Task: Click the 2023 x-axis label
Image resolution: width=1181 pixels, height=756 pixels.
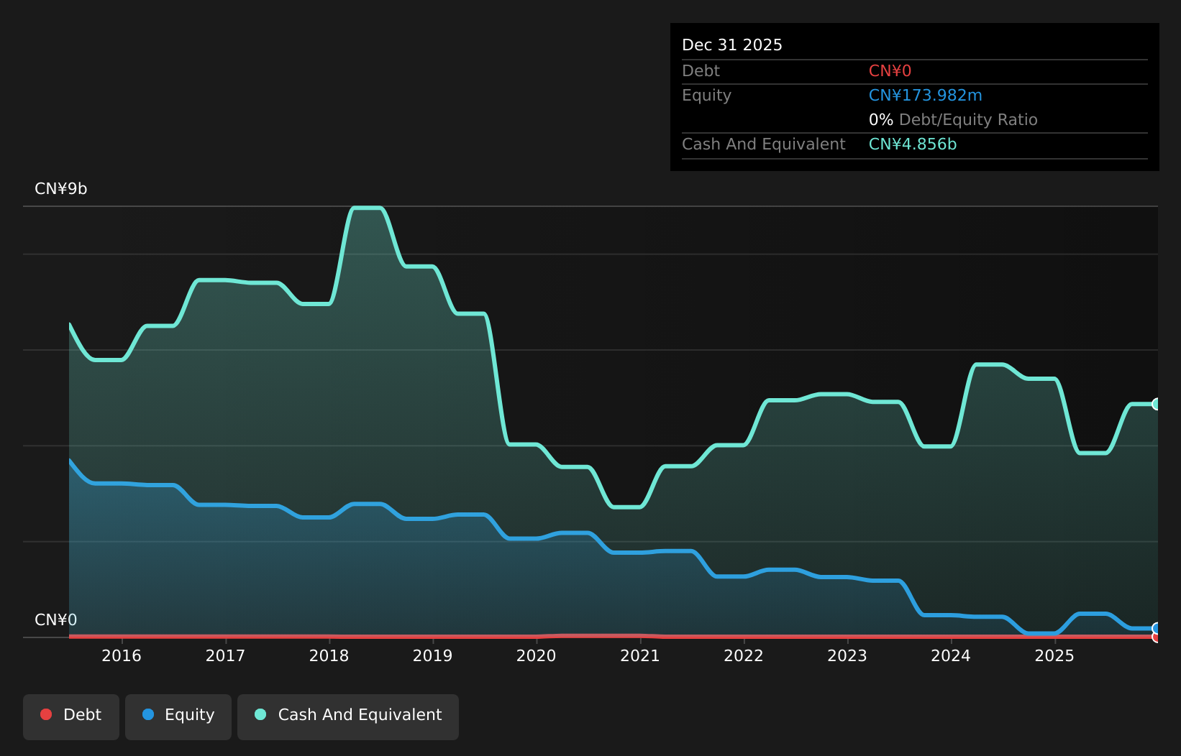Action: tap(847, 655)
